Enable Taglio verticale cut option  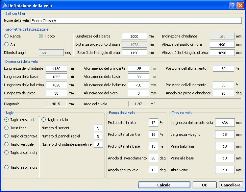[x=7, y=144]
